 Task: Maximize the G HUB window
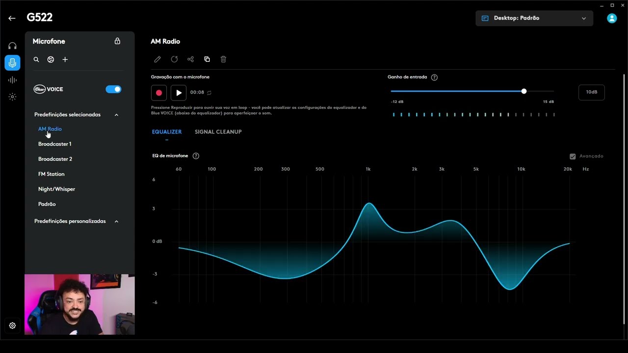coord(612,5)
